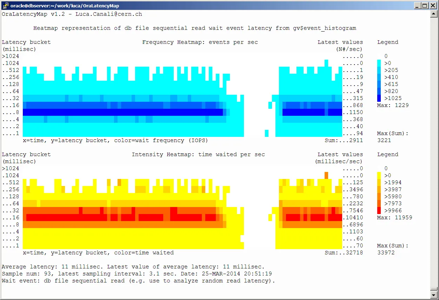This screenshot has width=439, height=300.
Task: Click the scrollbar down arrow
Action: pos(434,295)
